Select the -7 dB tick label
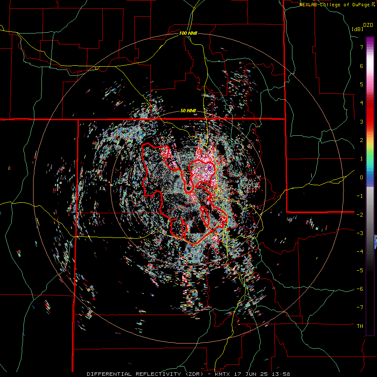The image size is (377, 377). (x=360, y=307)
